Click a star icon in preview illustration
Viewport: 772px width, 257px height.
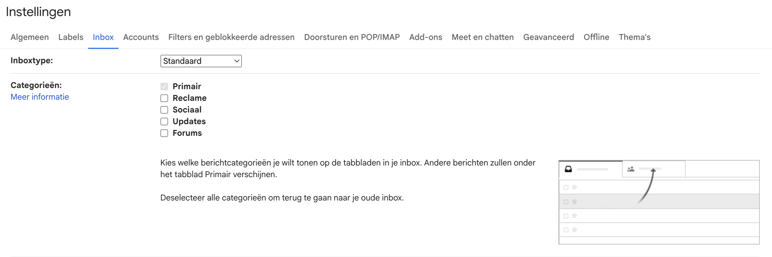(574, 187)
